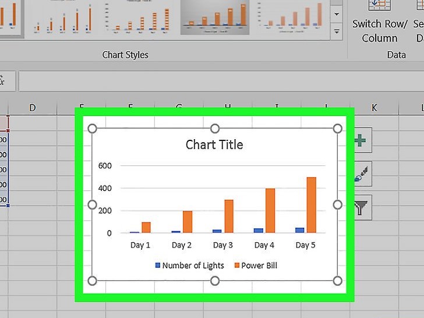Select the blue Number of Lights bar for Day 4
Screen dimensions: 424x318
click(259, 231)
